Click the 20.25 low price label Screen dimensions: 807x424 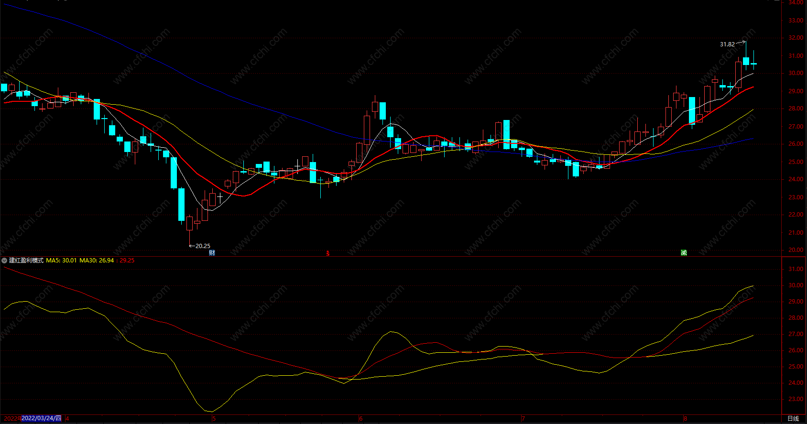point(203,246)
